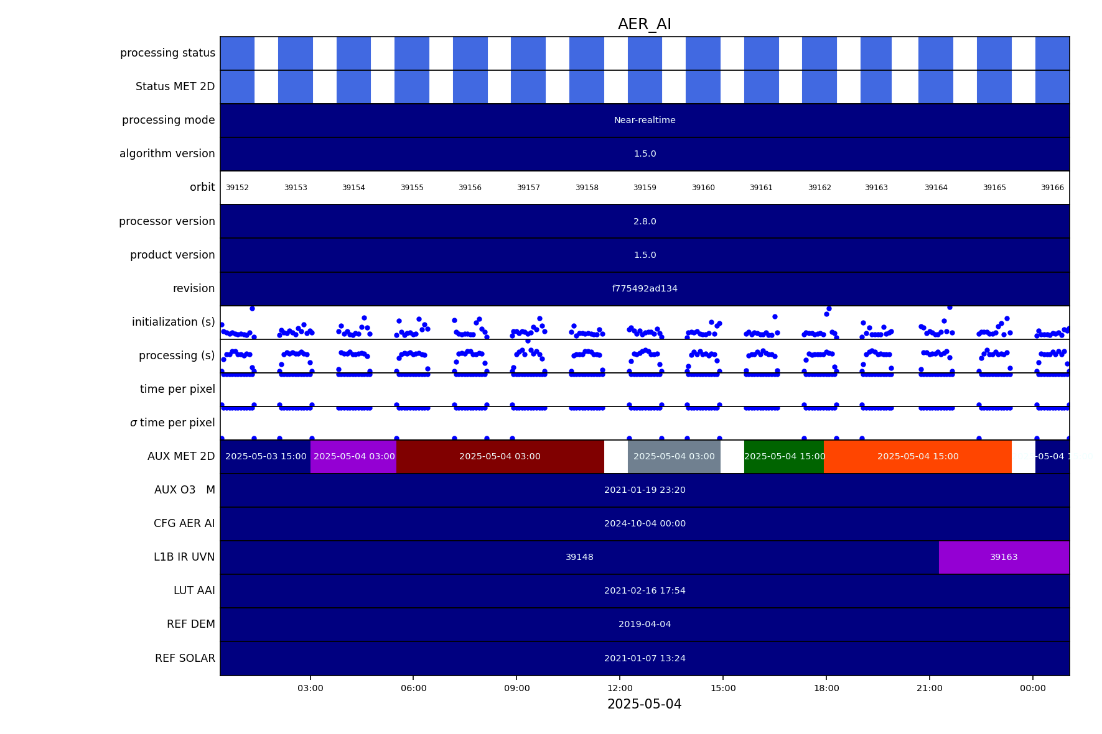Select the dark red AUX MET 2D segment
1102x734 pixels.
click(500, 457)
